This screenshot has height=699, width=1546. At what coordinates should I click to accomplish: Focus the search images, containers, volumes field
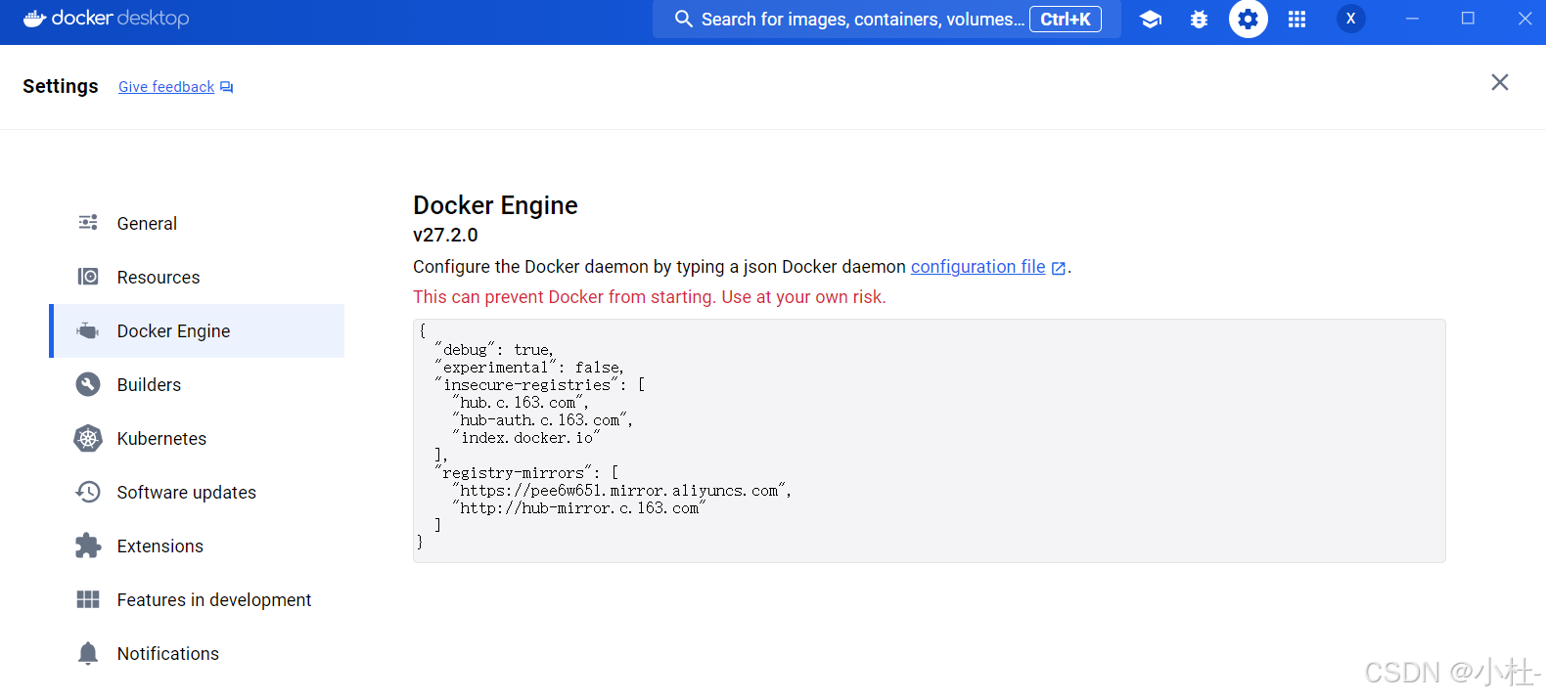pos(887,19)
